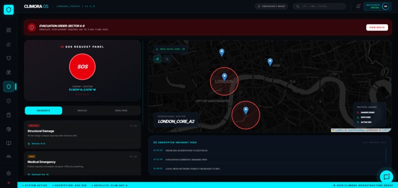Click the blue pin in the lower danger circle

246,111
